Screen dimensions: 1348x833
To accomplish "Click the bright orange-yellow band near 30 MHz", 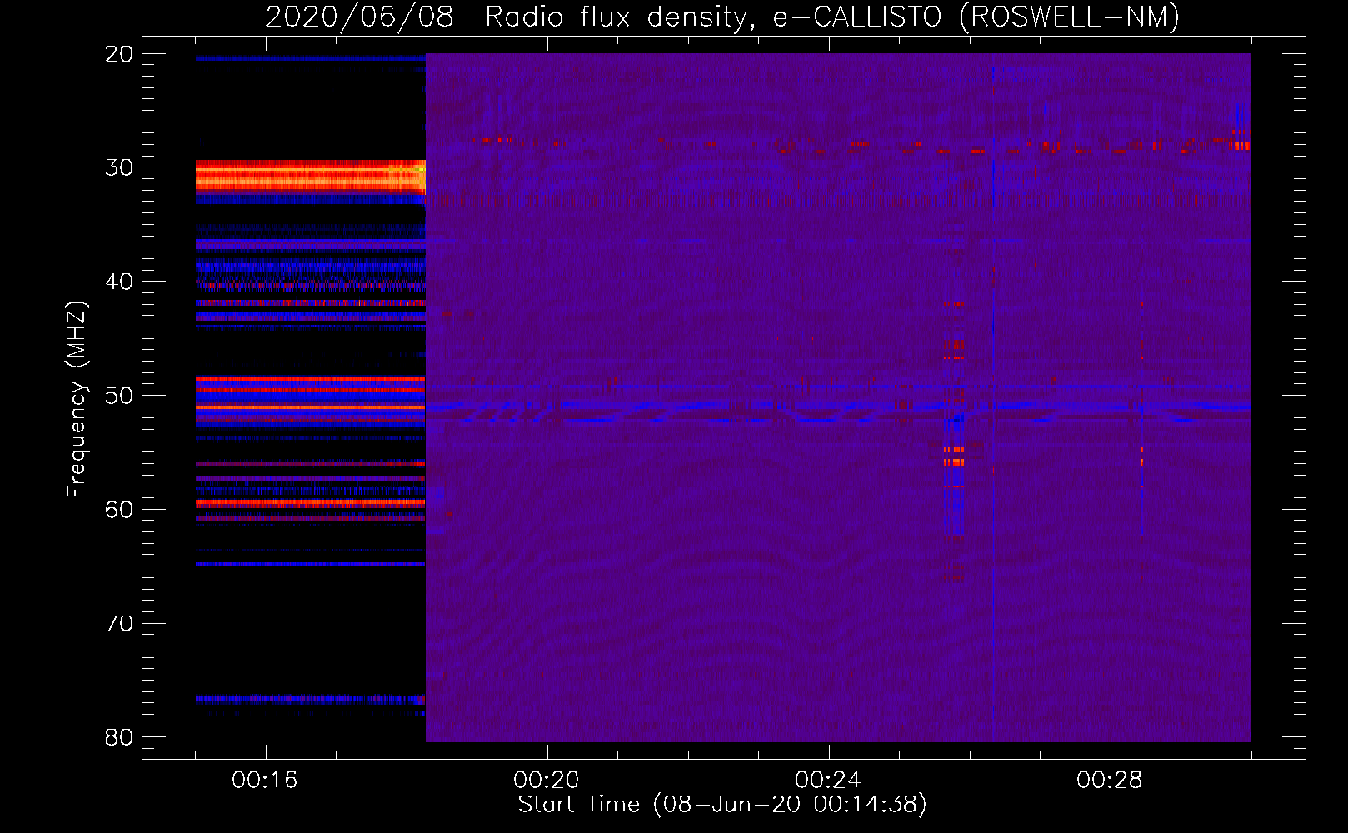I will click(311, 177).
